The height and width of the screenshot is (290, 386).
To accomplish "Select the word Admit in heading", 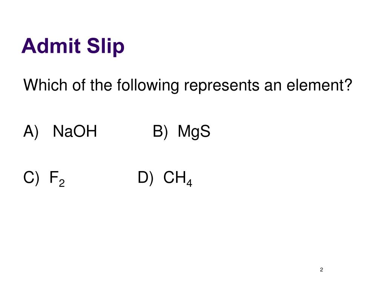I will pos(51,46).
